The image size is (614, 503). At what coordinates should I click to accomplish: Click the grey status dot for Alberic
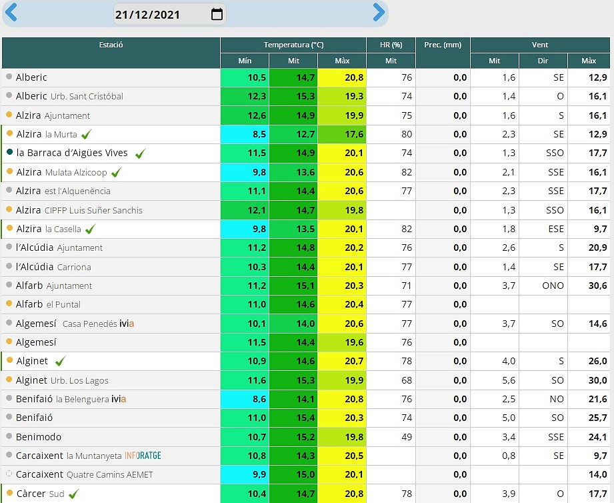tap(9, 77)
